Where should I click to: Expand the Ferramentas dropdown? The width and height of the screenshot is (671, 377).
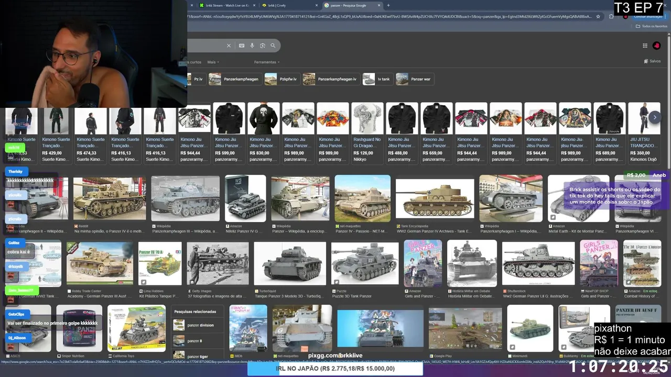click(266, 62)
